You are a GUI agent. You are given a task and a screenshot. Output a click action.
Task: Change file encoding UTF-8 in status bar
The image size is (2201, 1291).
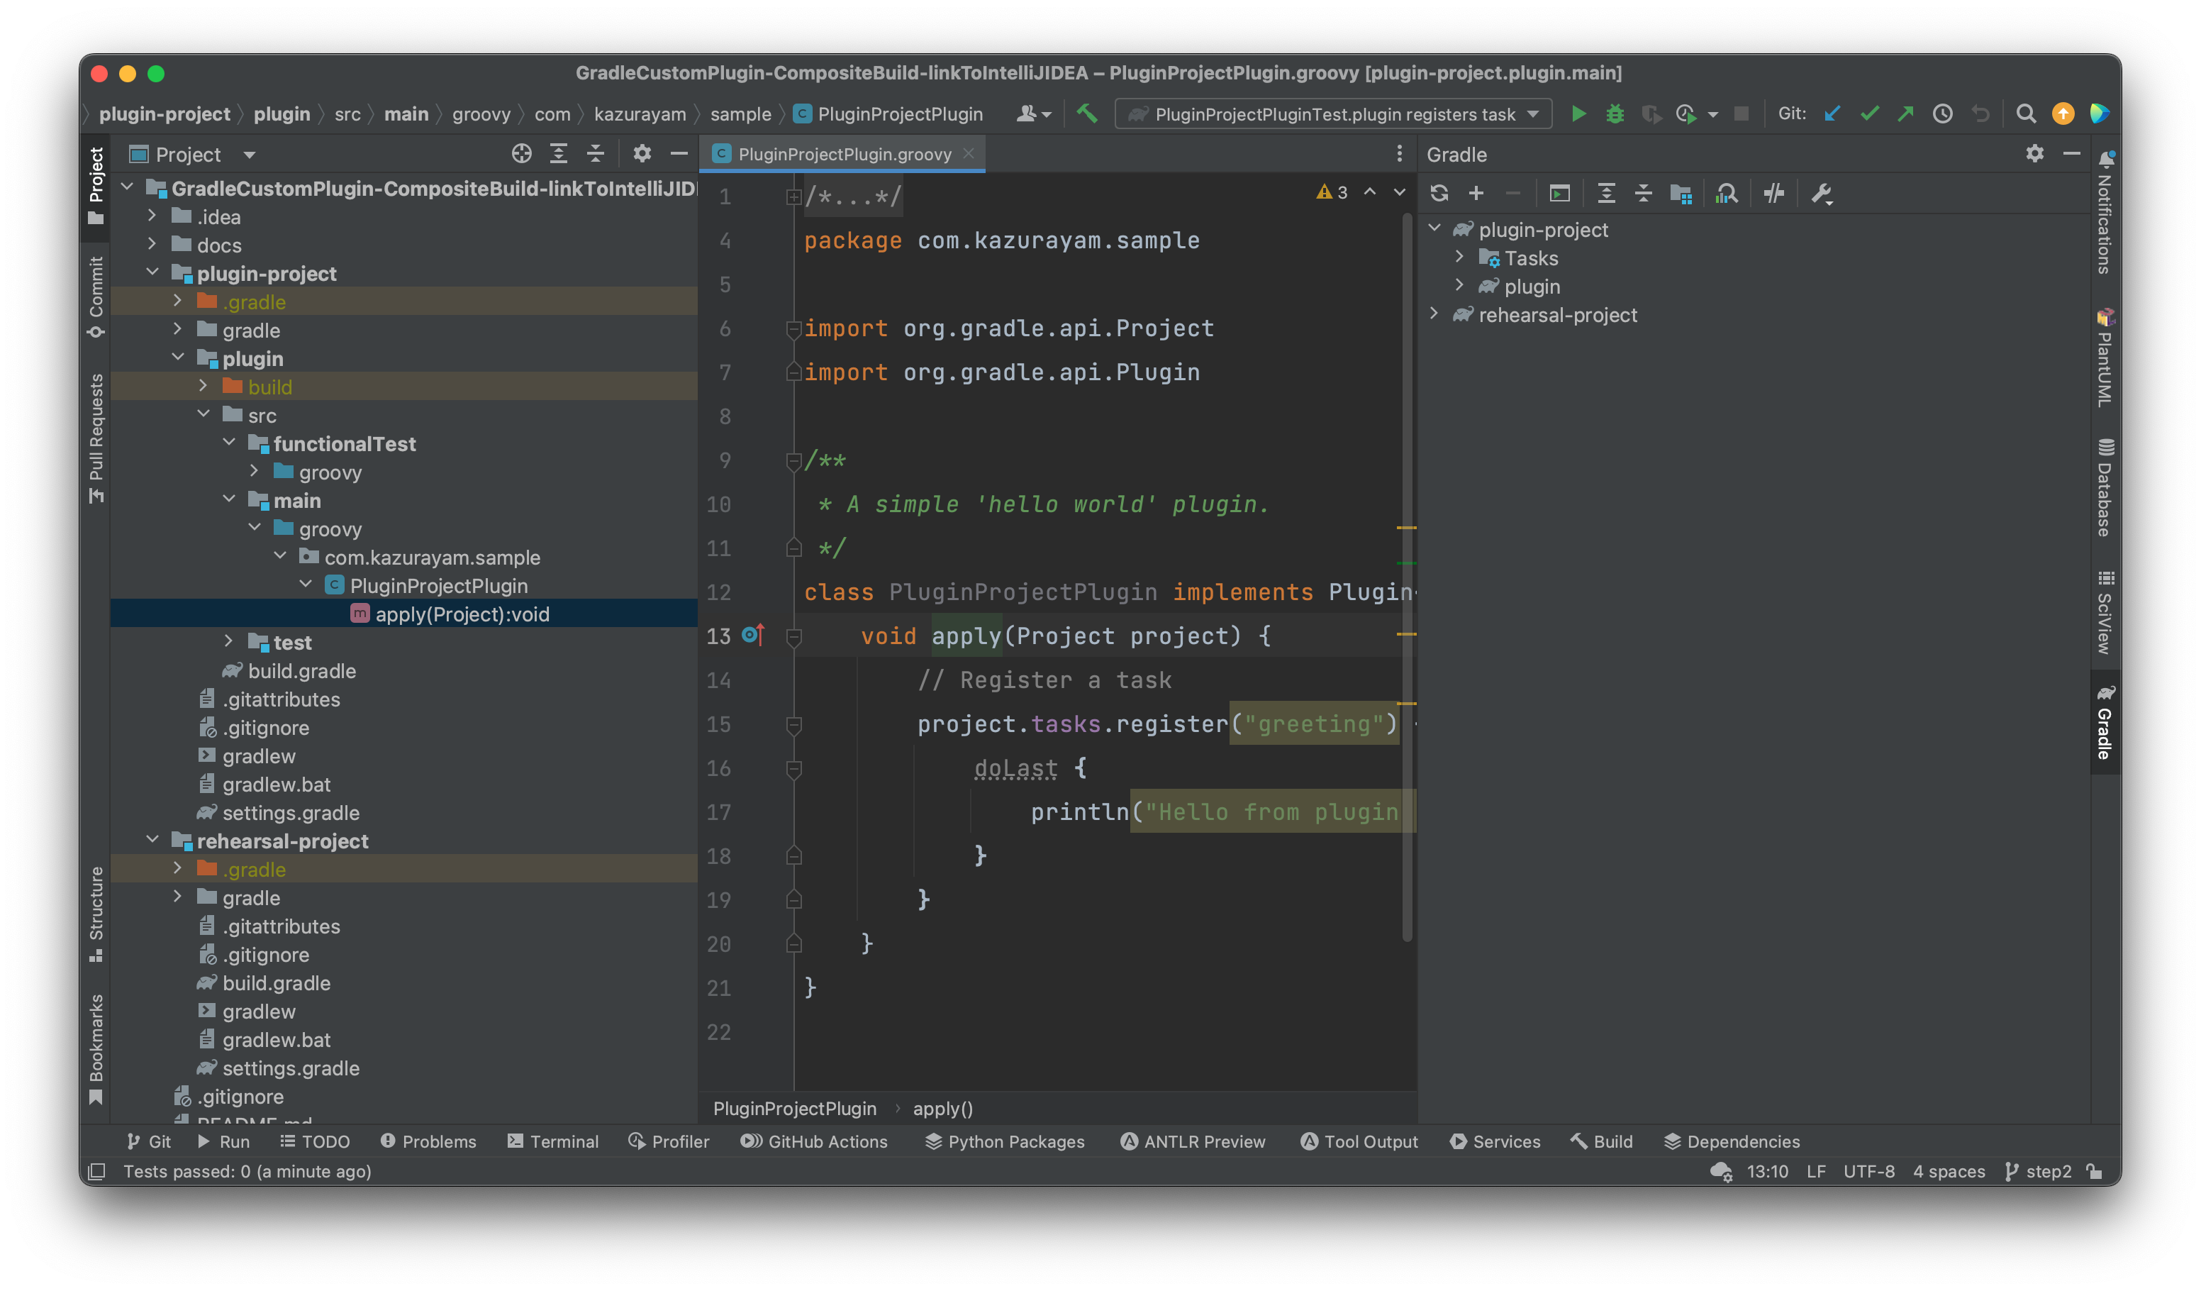point(1868,1171)
